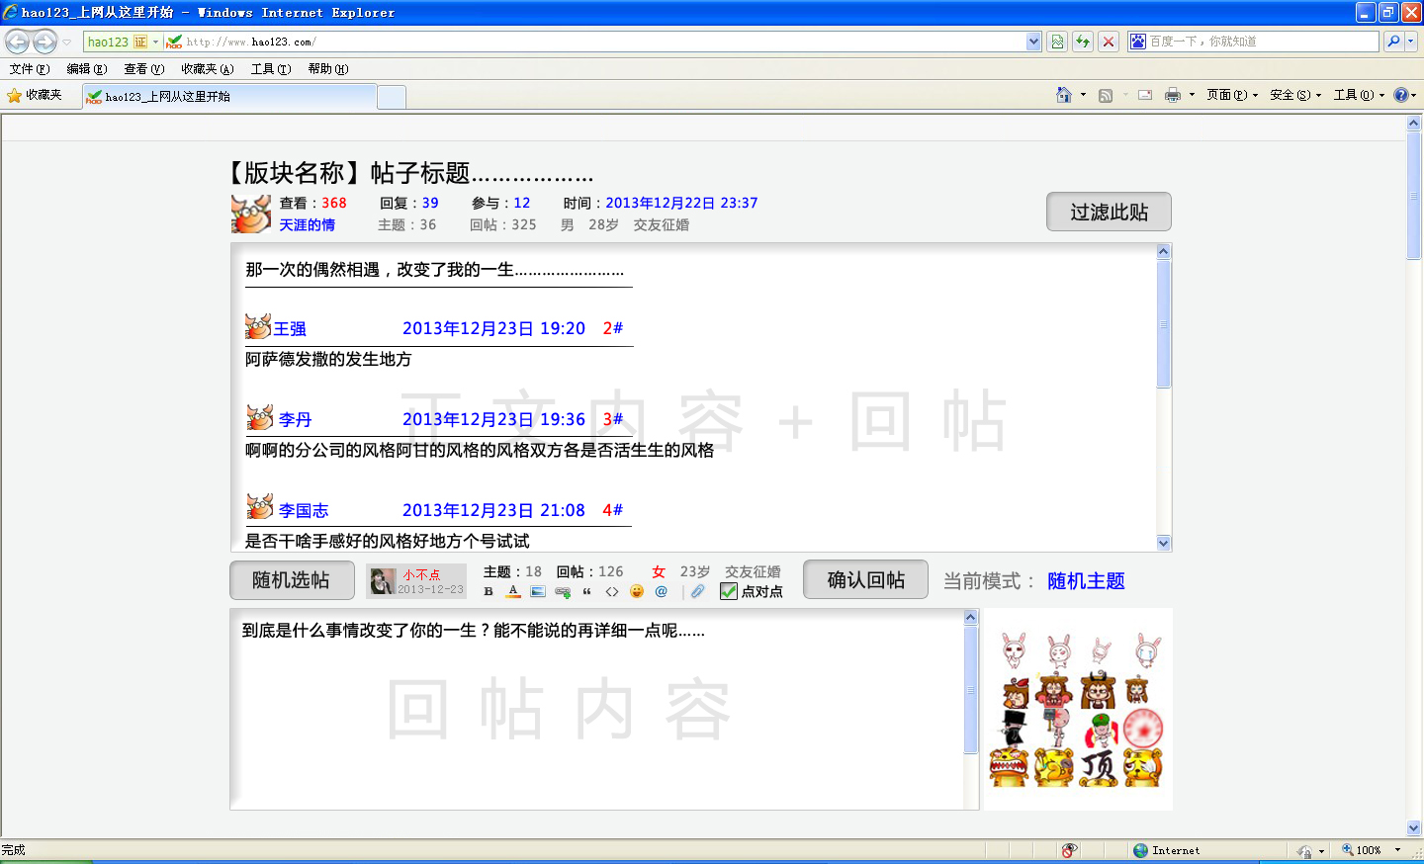Insert a hyperlink in the reply
This screenshot has height=864, width=1424.
point(564,591)
